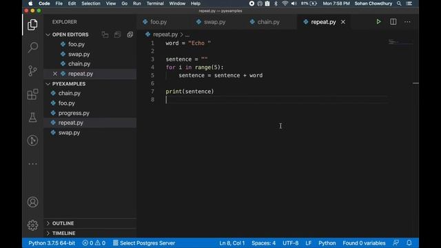441x248 pixels.
Task: Open the Selection menu
Action: coord(91,3)
